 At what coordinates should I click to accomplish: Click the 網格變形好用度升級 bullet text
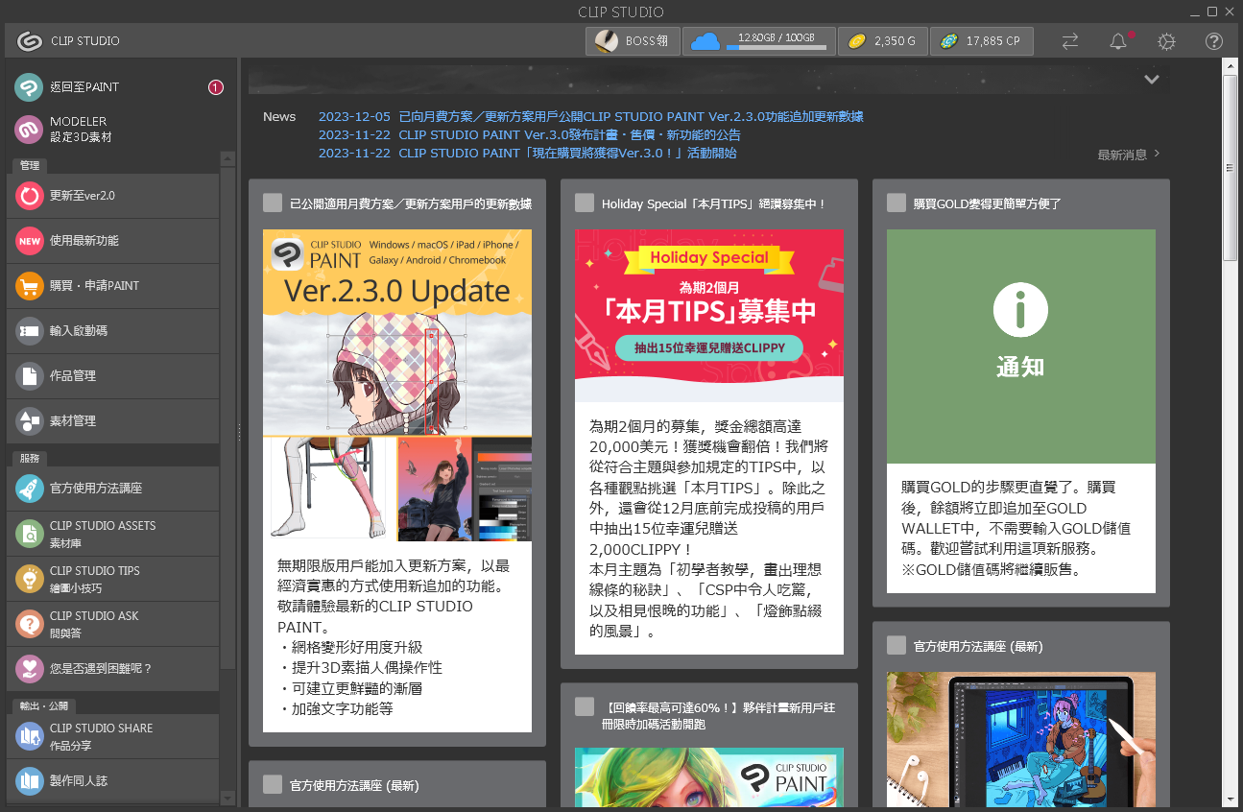click(x=351, y=647)
